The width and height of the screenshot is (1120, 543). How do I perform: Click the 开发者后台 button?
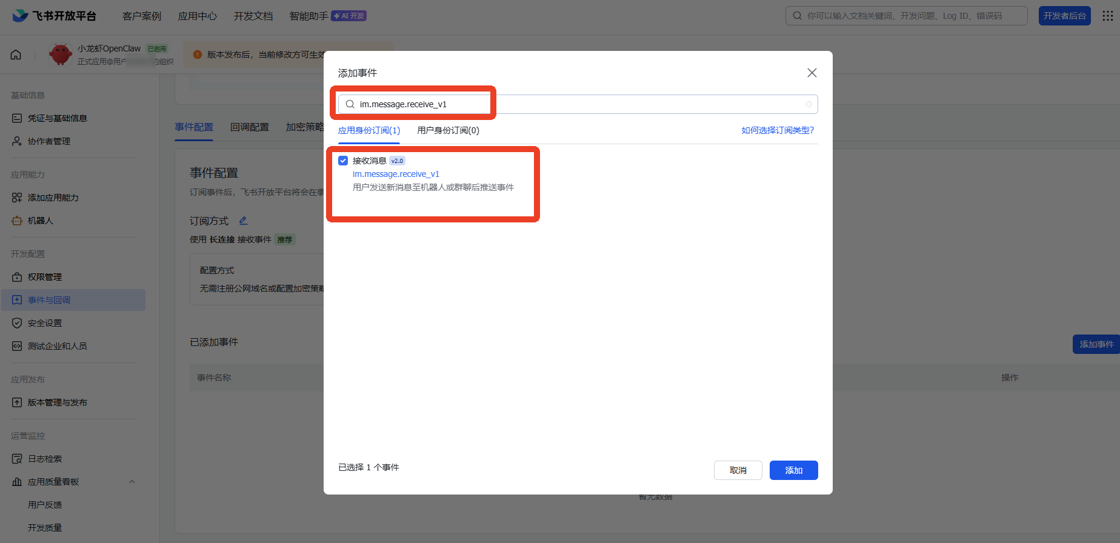click(1064, 16)
